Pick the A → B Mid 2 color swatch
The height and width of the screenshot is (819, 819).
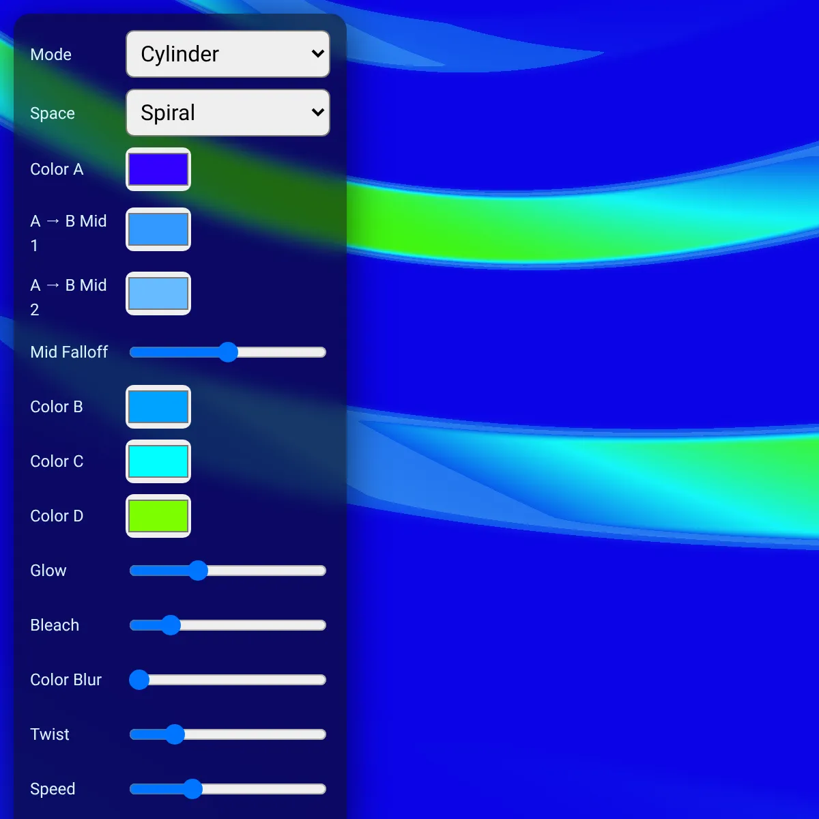[x=158, y=293]
